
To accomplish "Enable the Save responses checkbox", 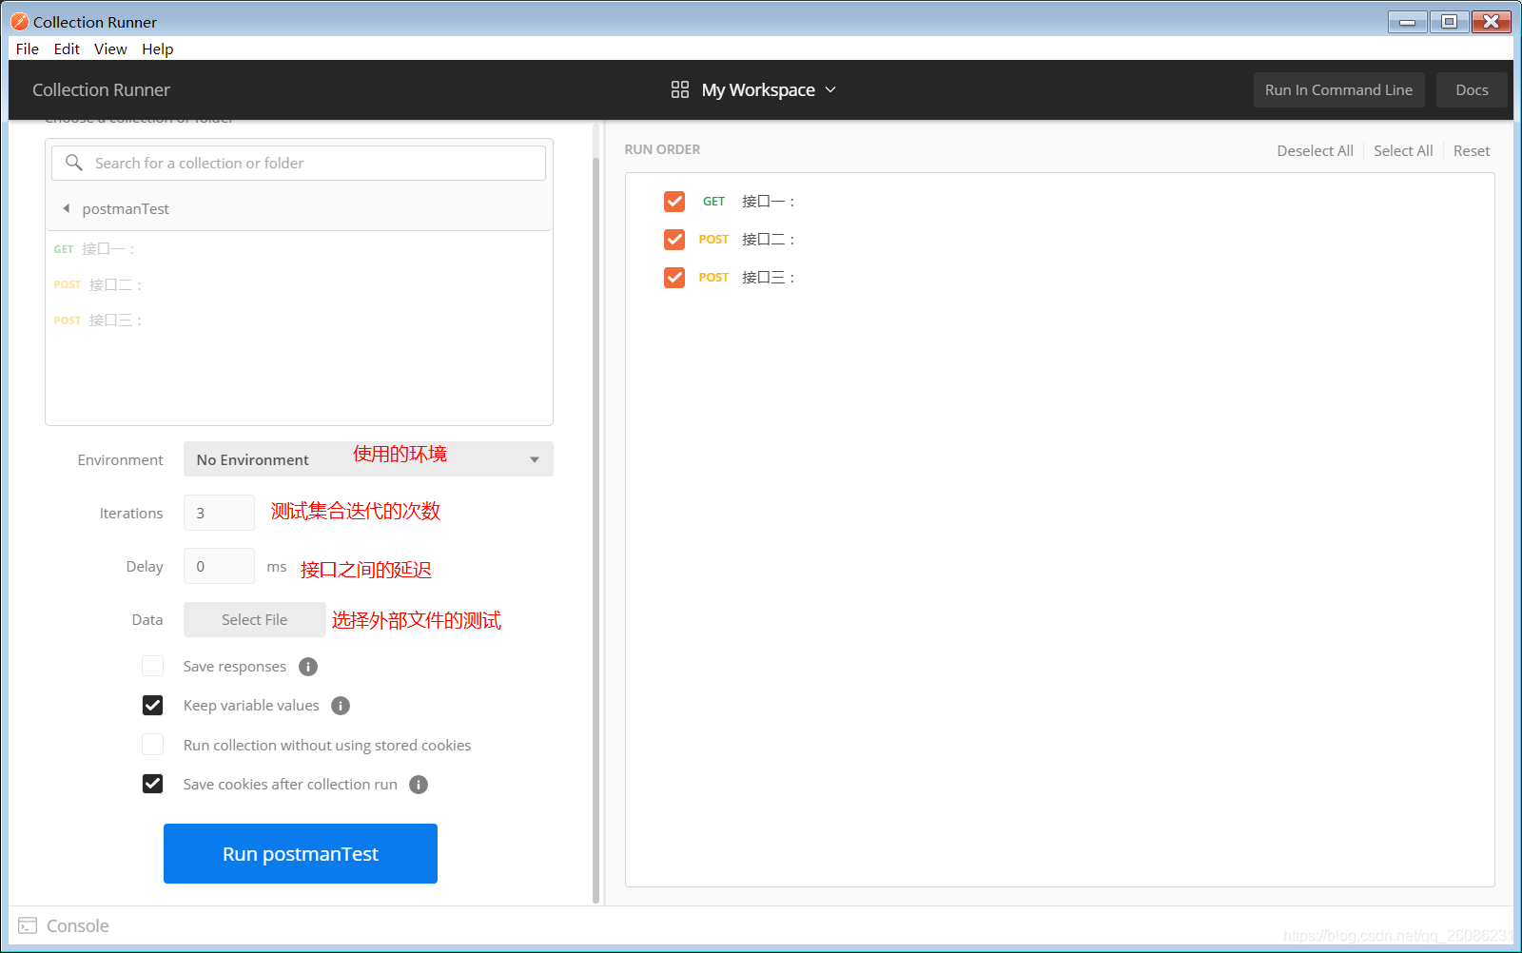I will pos(152,666).
